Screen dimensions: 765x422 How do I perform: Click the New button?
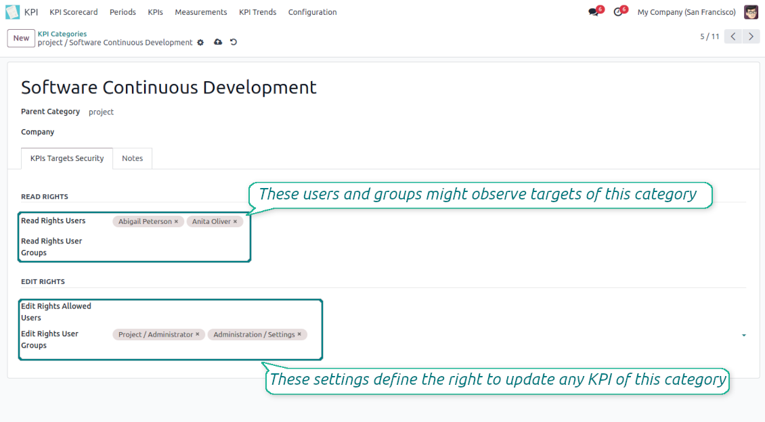point(21,38)
